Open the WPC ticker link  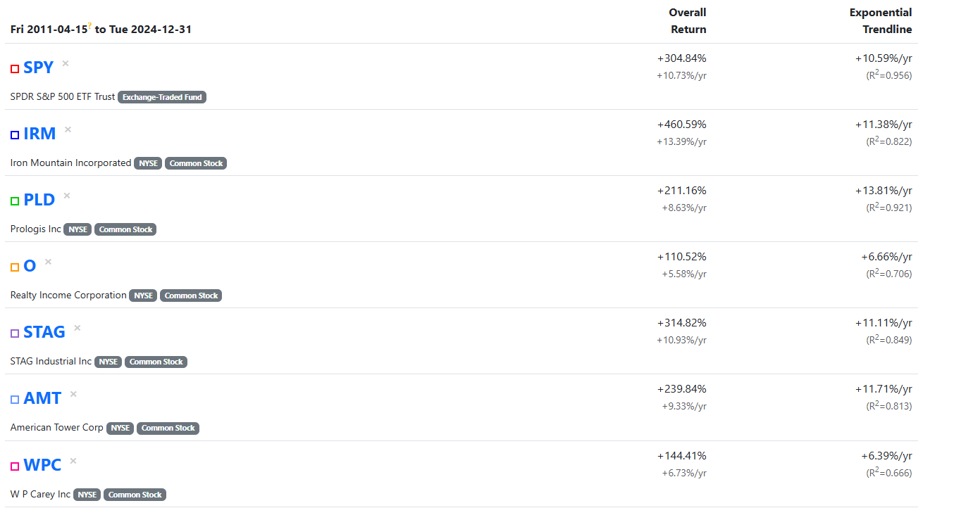click(42, 465)
